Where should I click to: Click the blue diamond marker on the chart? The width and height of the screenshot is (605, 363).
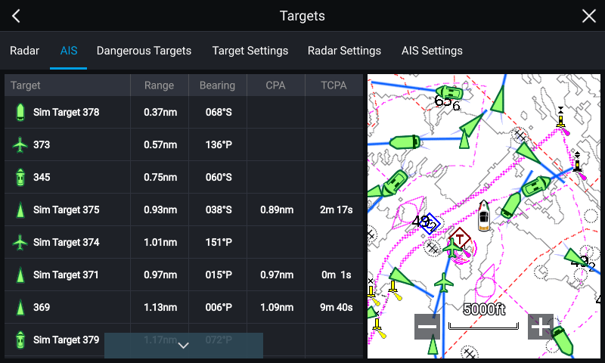pyautogui.click(x=430, y=223)
